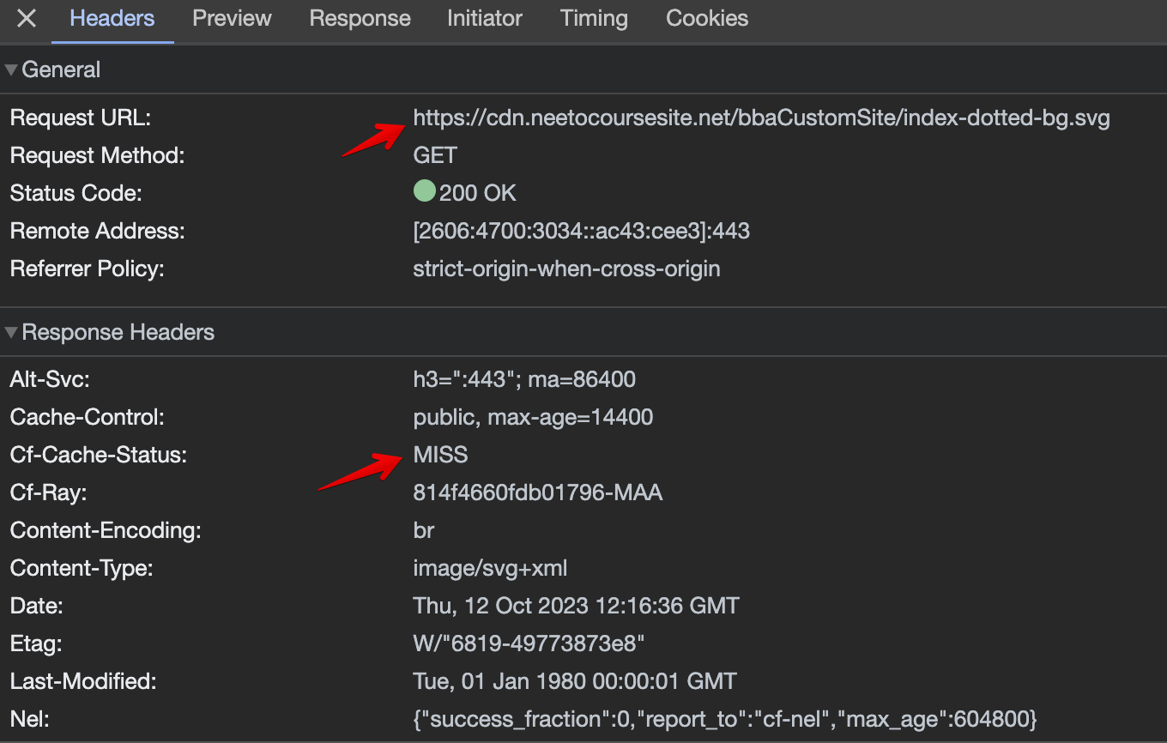The width and height of the screenshot is (1167, 743).
Task: Select the 200 OK status text
Action: pos(477,192)
